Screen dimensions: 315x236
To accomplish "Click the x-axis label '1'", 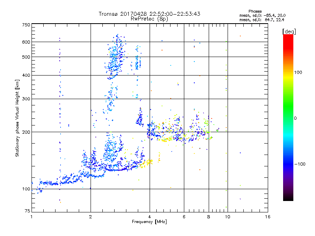I will 31,217.
